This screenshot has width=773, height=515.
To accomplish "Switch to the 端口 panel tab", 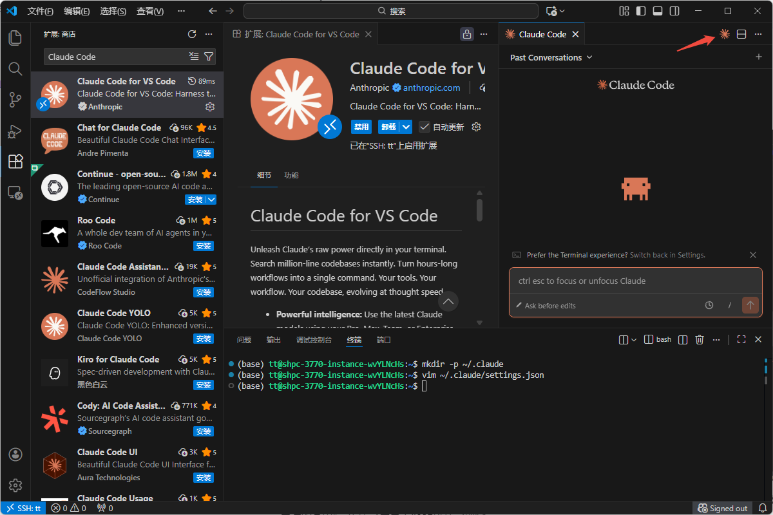I will (384, 339).
